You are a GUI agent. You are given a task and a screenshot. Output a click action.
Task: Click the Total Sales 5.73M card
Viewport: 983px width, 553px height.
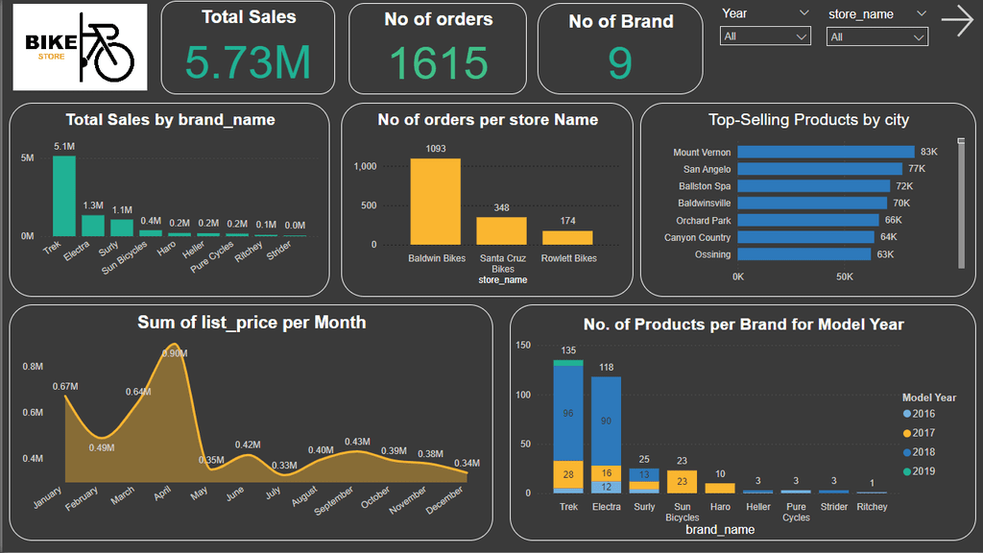pos(249,48)
